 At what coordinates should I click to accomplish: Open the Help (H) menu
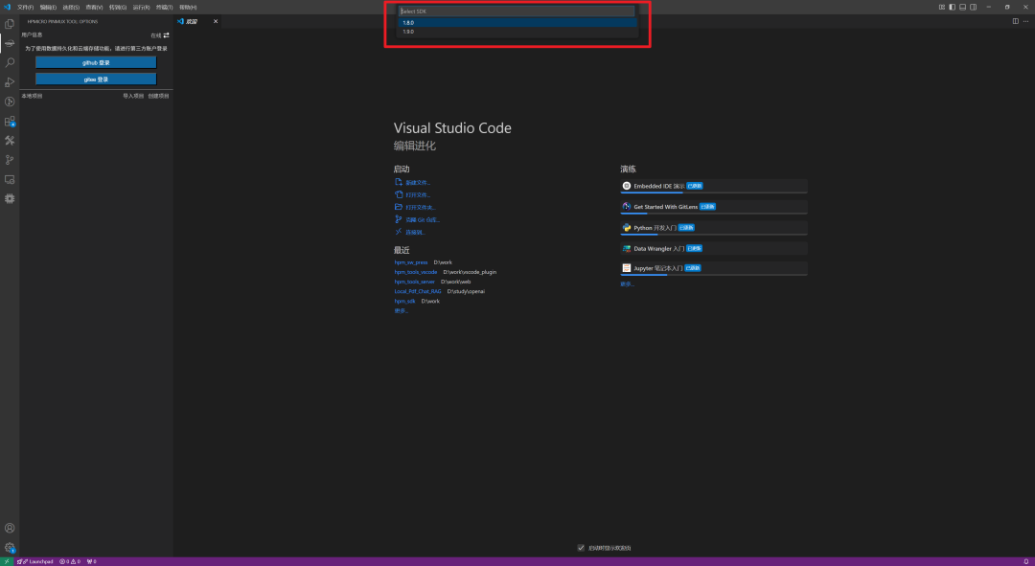coord(188,8)
